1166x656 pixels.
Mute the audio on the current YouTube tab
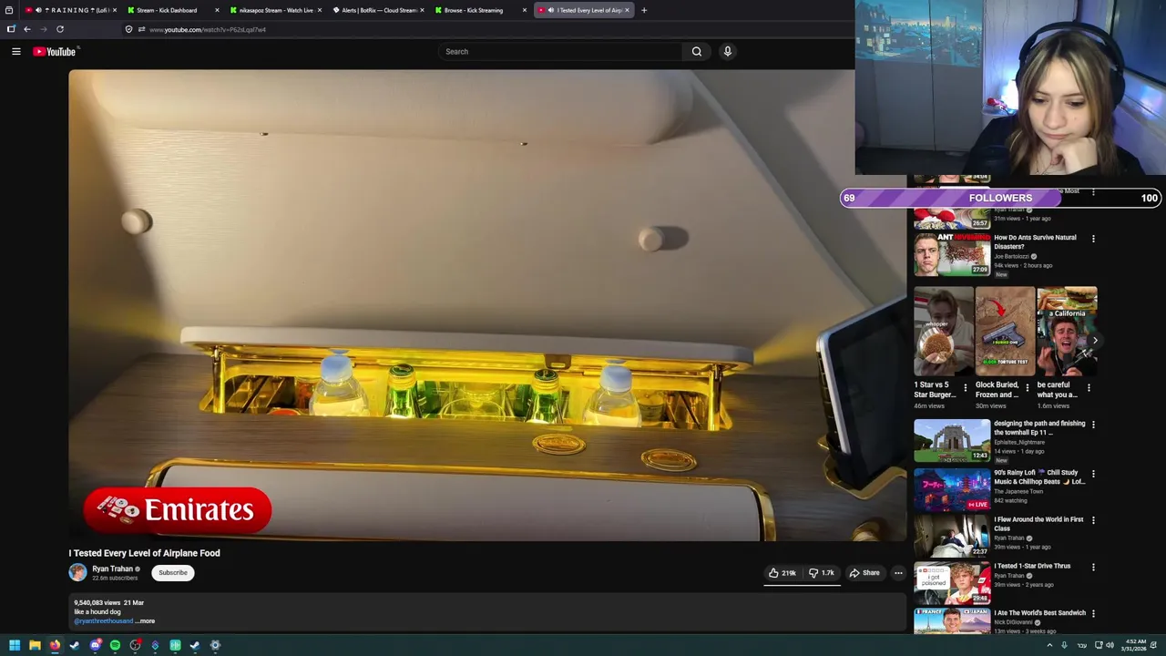(550, 10)
